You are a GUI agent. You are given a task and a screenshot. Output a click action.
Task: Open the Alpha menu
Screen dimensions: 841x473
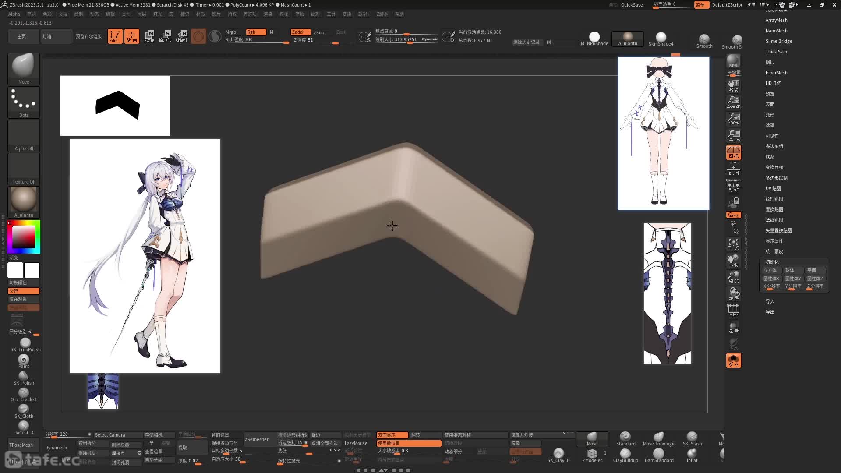pos(14,14)
